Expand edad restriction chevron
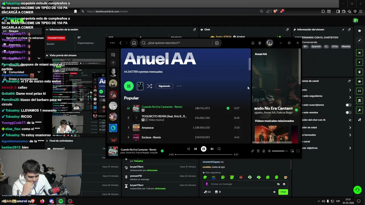This screenshot has height=205, width=365. tap(350, 128)
